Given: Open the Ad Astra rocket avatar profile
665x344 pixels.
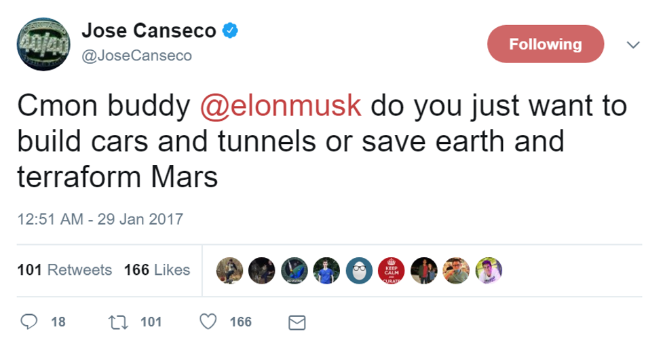Looking at the screenshot, I should [x=294, y=270].
